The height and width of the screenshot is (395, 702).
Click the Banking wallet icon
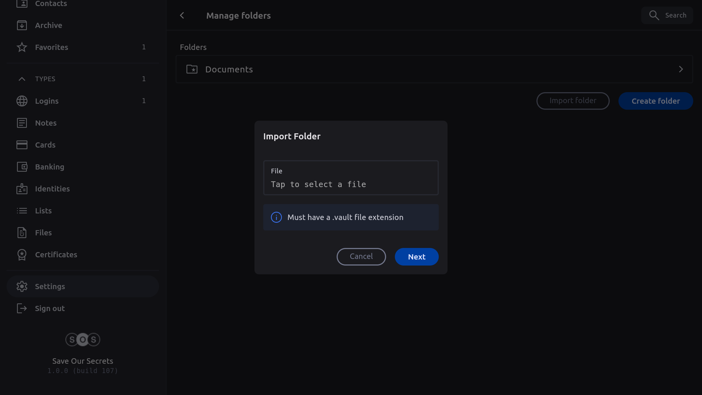pyautogui.click(x=22, y=167)
